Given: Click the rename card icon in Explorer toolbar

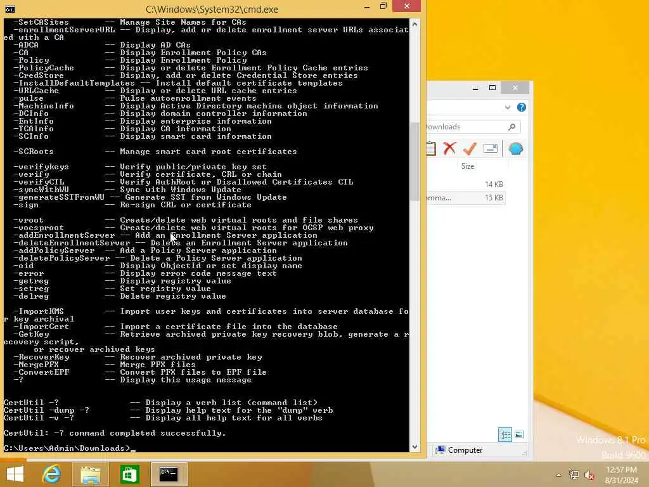Looking at the screenshot, I should pyautogui.click(x=491, y=148).
